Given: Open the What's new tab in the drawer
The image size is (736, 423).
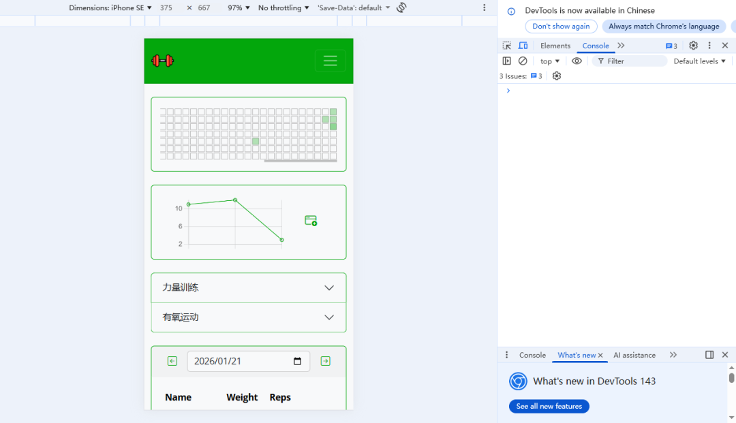Looking at the screenshot, I should coord(576,355).
